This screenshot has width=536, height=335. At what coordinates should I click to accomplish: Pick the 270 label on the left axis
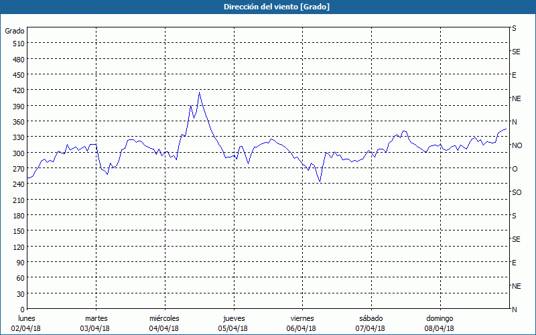pos(17,169)
